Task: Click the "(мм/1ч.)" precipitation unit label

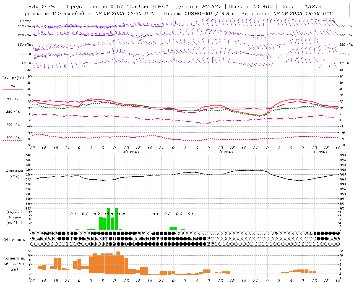Action: (14, 222)
